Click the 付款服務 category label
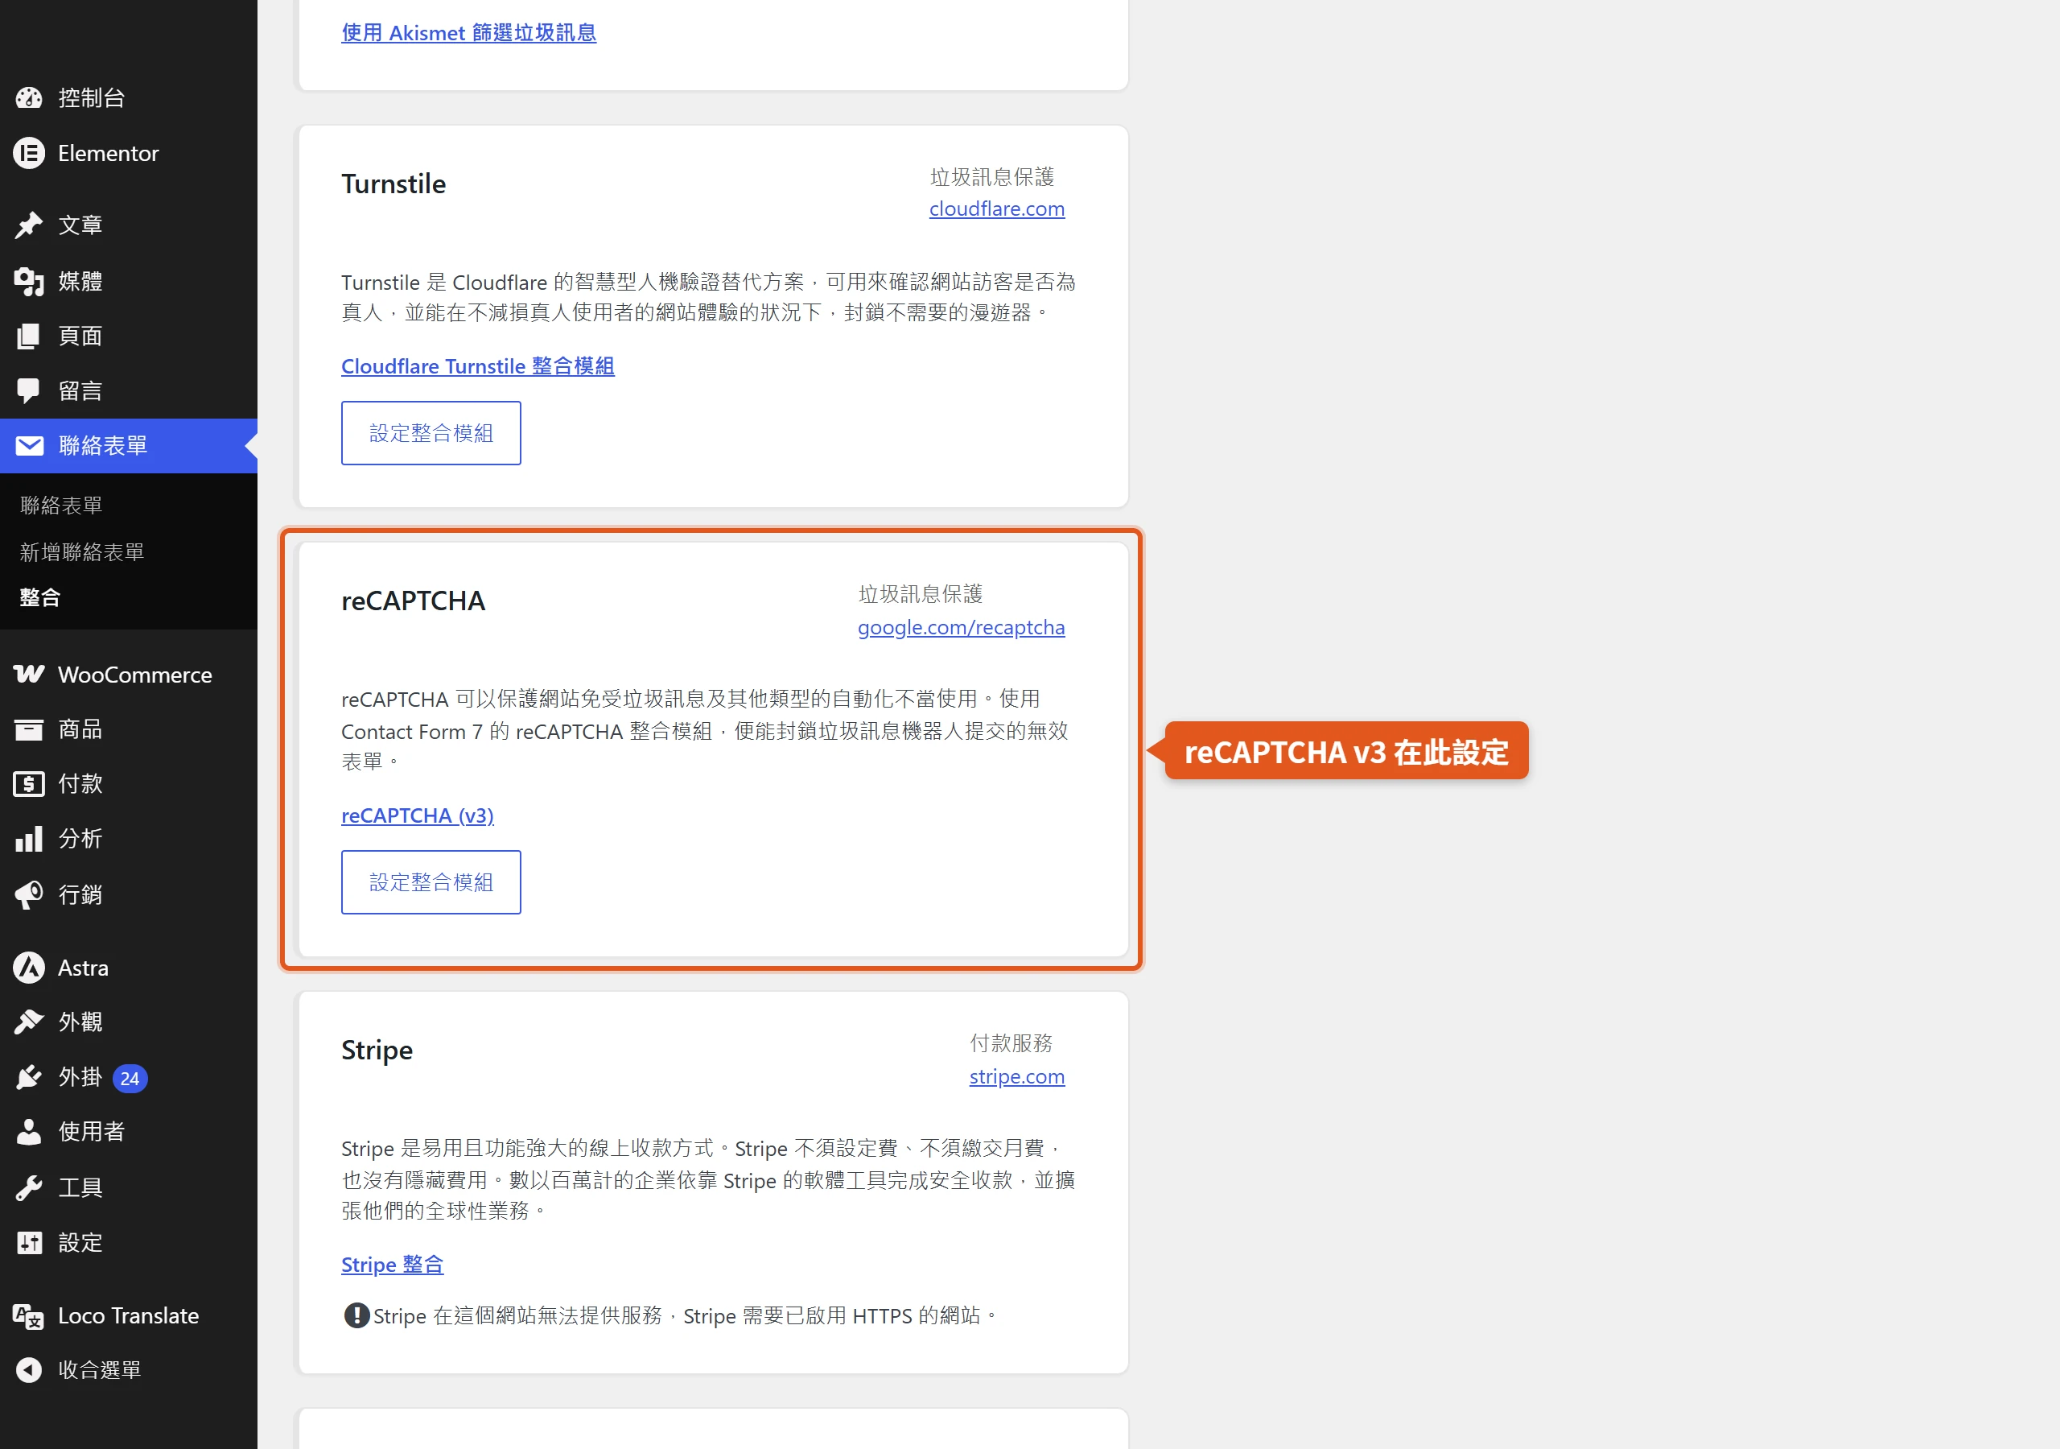This screenshot has height=1449, width=2060. tap(1011, 1043)
